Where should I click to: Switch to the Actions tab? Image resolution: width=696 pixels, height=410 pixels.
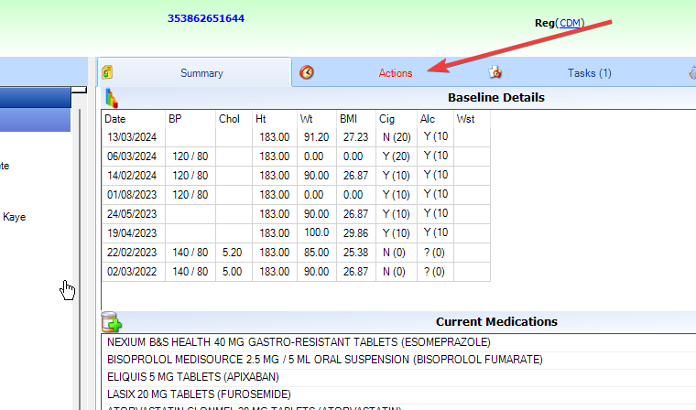pos(396,73)
